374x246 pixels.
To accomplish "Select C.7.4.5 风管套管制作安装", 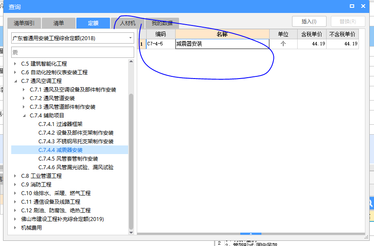I will (x=68, y=159).
